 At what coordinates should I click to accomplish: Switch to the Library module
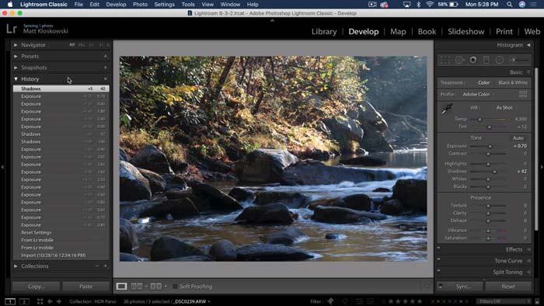tap(324, 32)
